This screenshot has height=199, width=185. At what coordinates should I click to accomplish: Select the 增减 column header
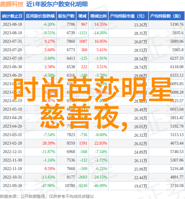point(83,16)
